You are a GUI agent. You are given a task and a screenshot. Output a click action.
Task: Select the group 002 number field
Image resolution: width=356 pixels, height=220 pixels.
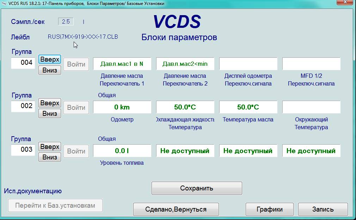tap(23, 106)
